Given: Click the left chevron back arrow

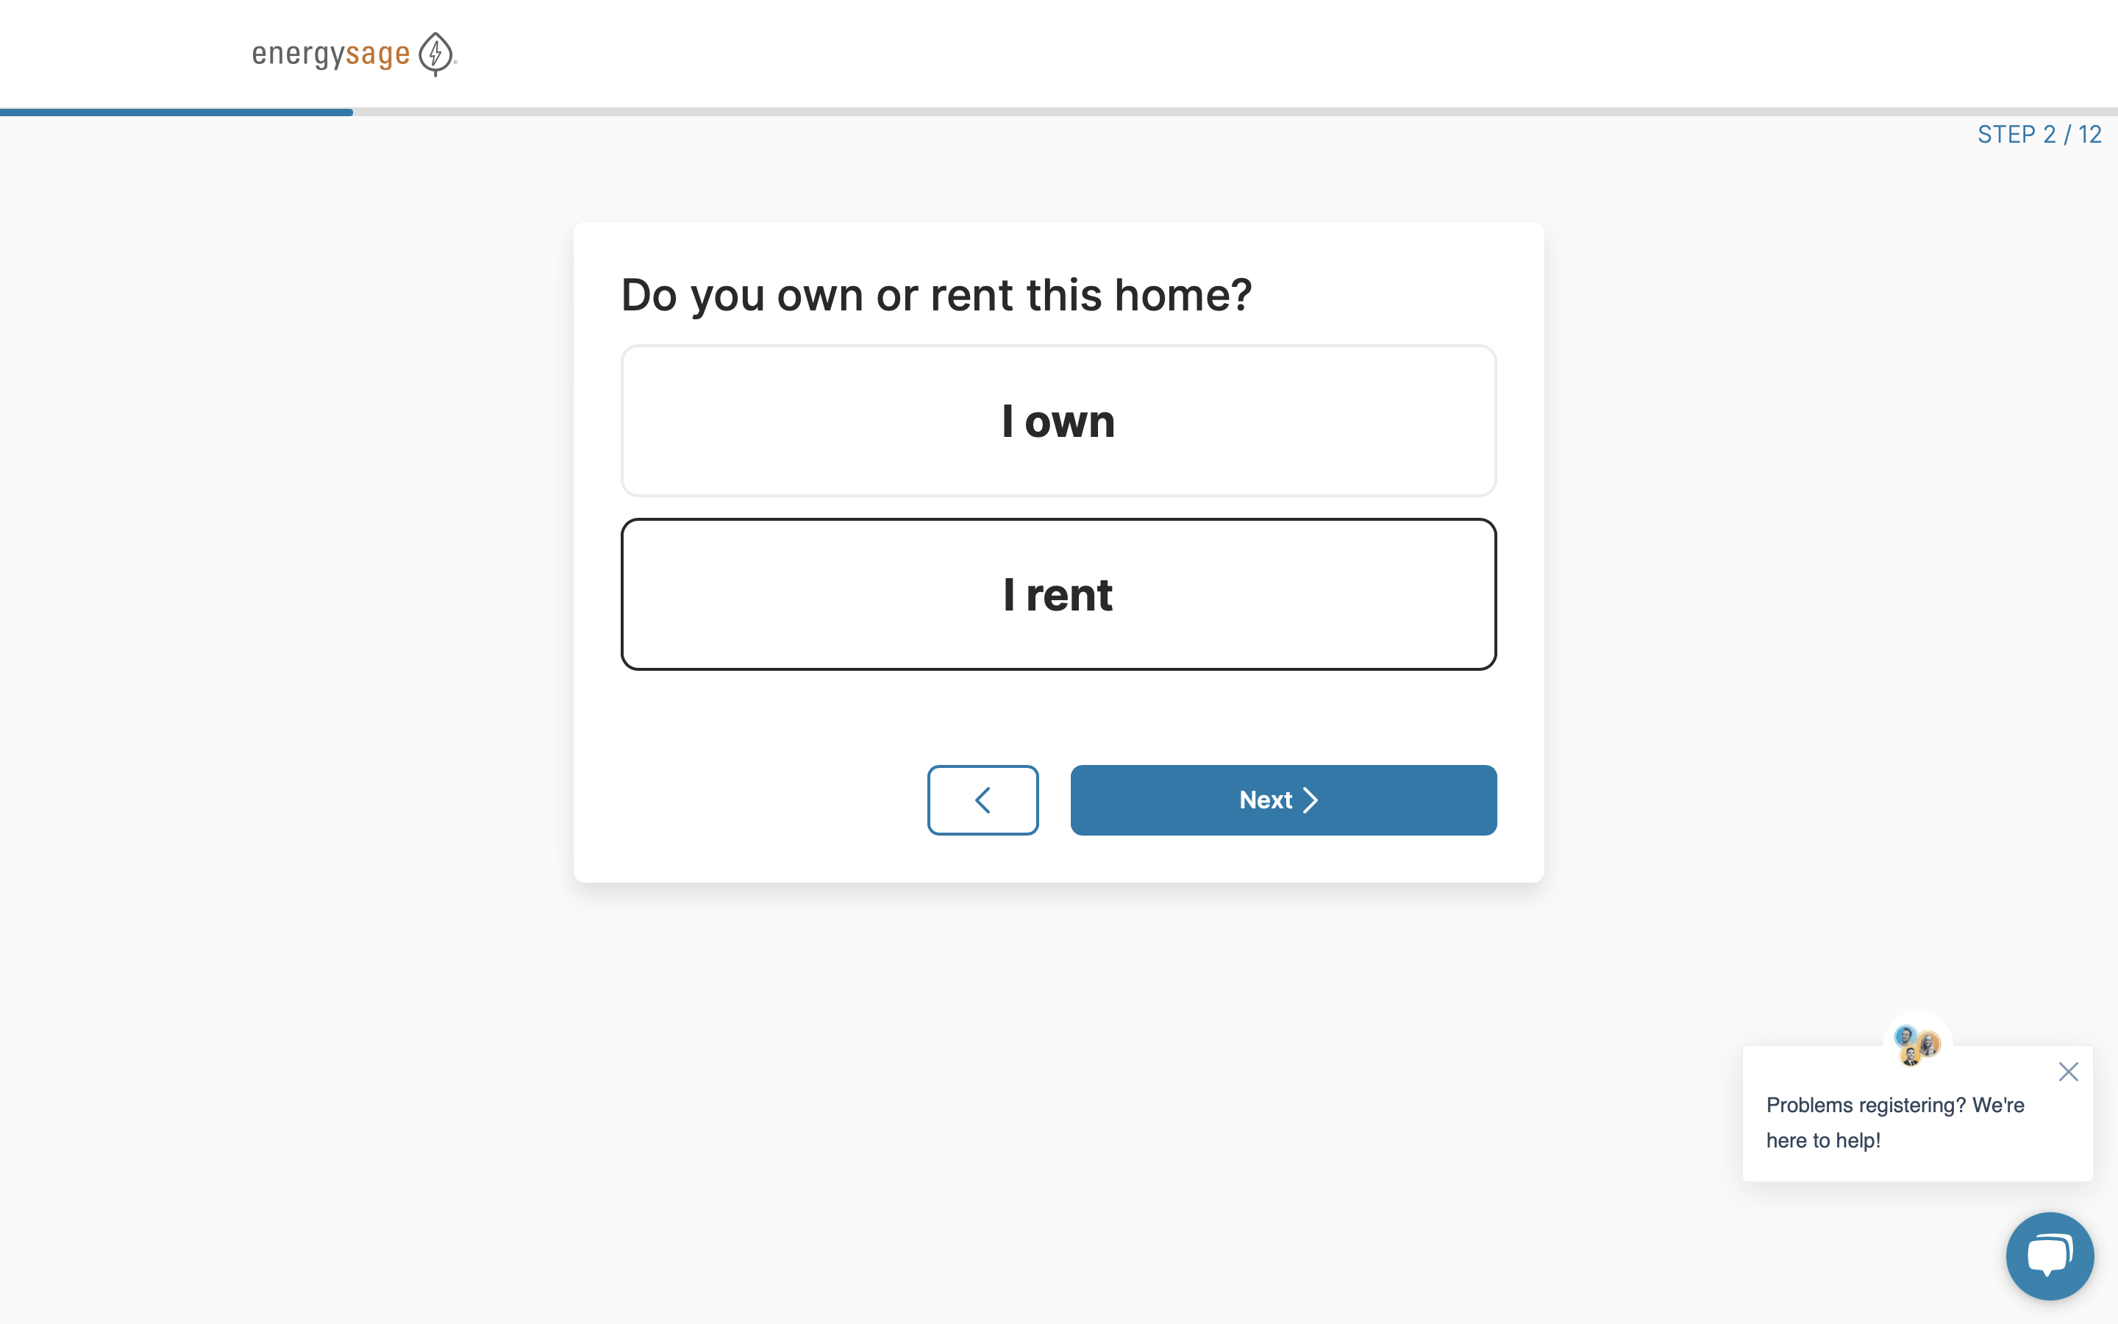Looking at the screenshot, I should click(x=982, y=800).
